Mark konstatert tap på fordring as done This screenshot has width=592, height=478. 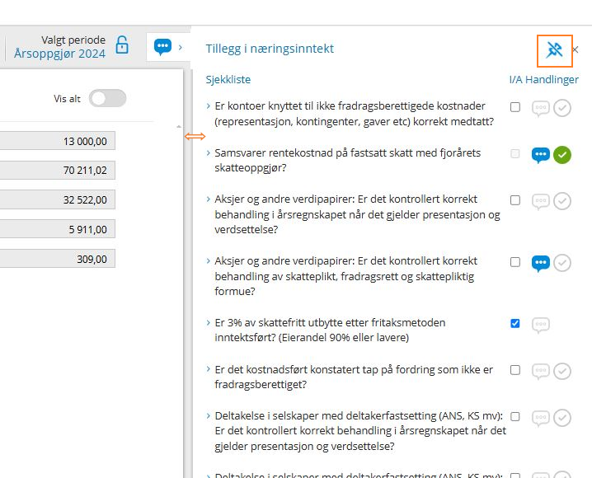(562, 371)
